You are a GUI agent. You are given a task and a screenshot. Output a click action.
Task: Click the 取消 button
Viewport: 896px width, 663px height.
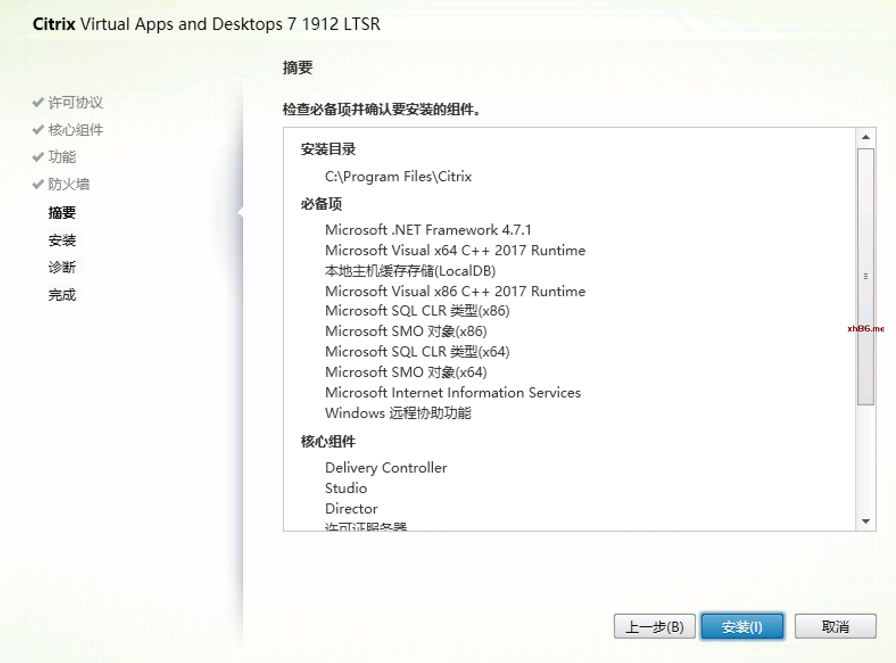point(835,626)
